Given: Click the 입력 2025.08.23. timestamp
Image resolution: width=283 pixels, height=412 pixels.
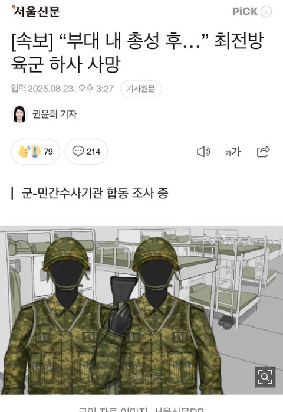Looking at the screenshot, I should coord(62,89).
